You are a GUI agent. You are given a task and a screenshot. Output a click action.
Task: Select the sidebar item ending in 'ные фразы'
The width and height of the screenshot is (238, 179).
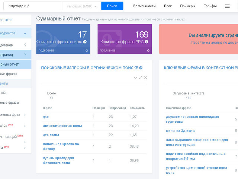pos(16,103)
